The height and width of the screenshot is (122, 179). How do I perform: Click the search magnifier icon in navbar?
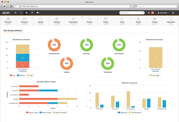(x=16, y=13)
